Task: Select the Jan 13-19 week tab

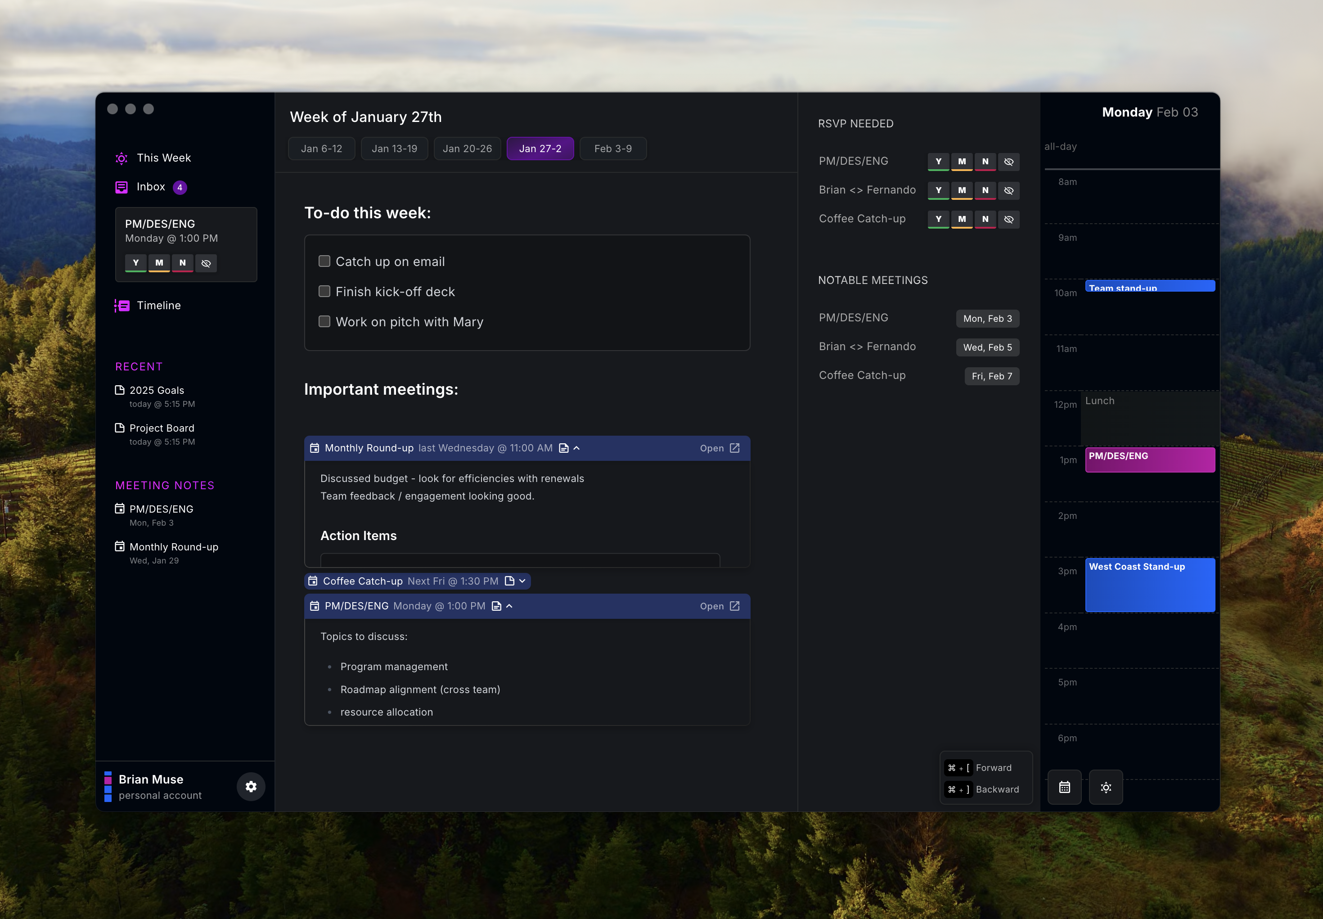Action: click(x=394, y=148)
